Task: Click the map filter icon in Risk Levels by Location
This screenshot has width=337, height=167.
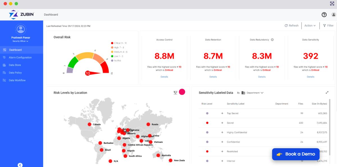Action: pyautogui.click(x=175, y=93)
